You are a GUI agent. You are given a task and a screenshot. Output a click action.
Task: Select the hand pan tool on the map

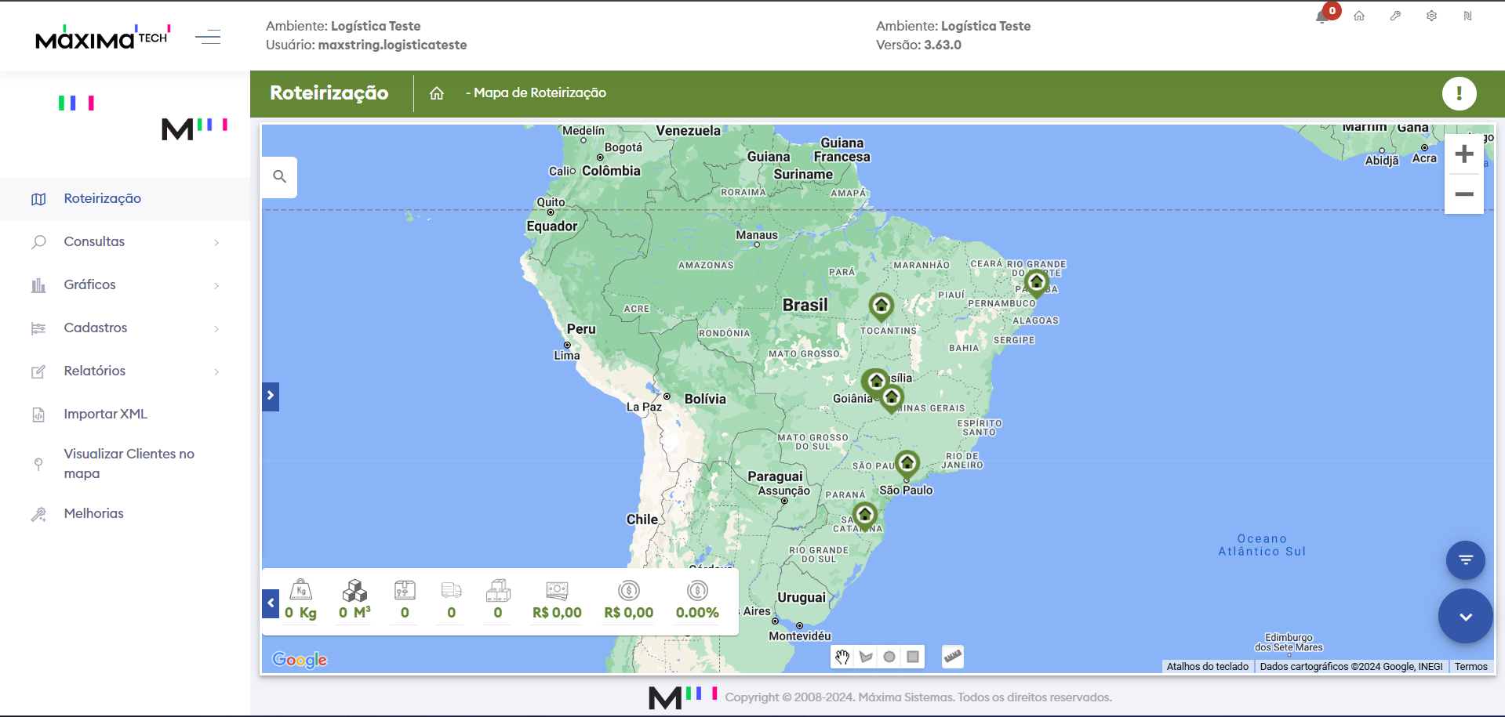click(842, 657)
